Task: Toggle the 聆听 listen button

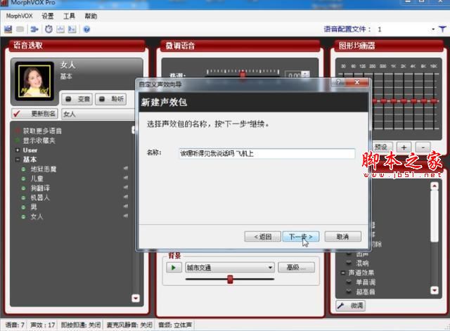Action: point(111,99)
